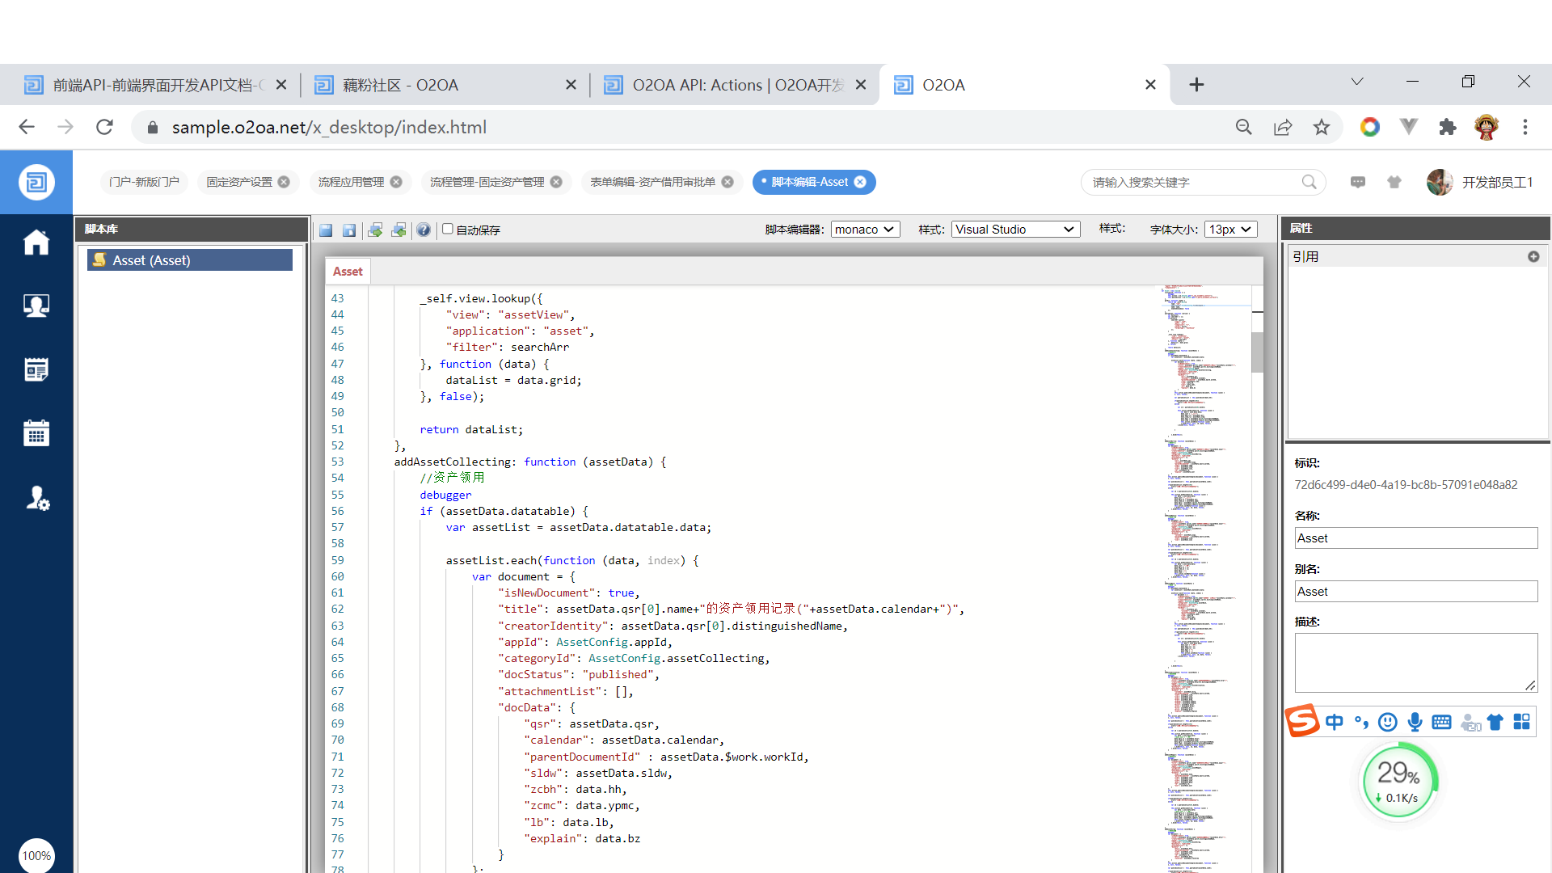
Task: Select Asset (Asset) in script library
Action: click(x=190, y=260)
